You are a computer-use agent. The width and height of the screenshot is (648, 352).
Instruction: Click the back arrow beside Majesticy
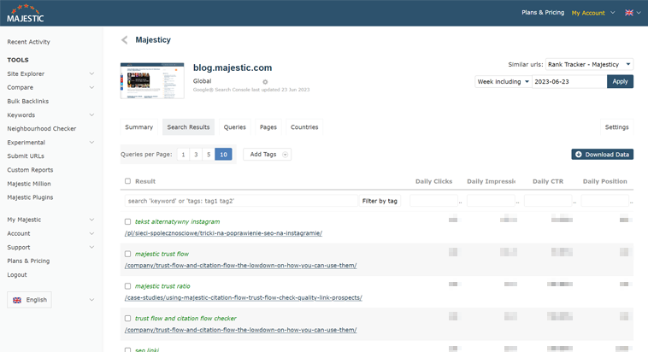pos(125,40)
